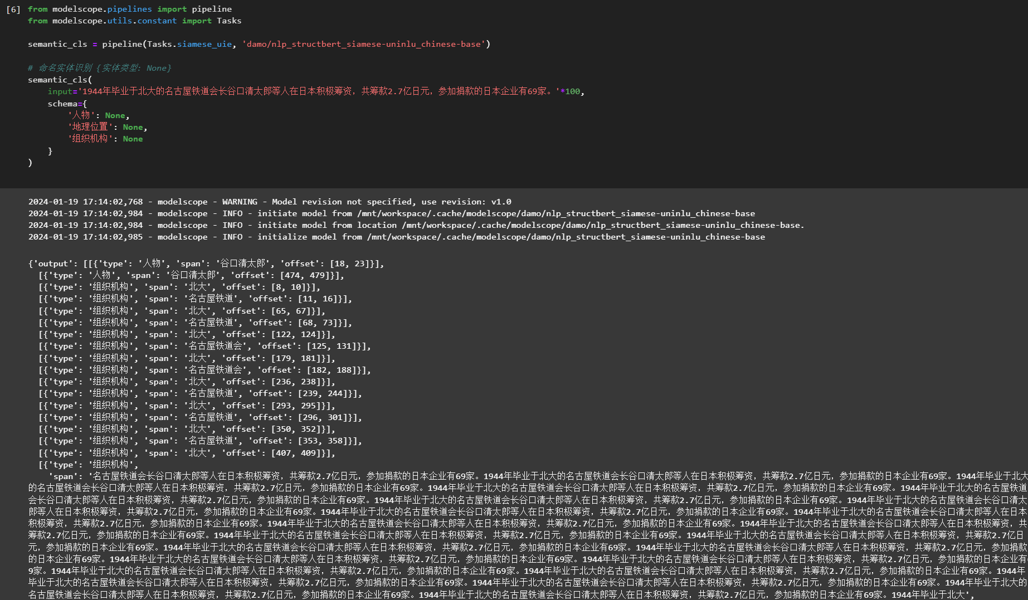The width and height of the screenshot is (1028, 600).
Task: Click the WARNING log line about model revision
Action: (270, 202)
